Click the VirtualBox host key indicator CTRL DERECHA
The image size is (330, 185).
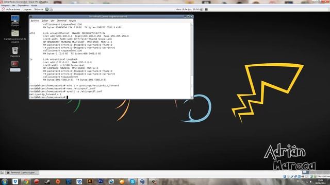(x=323, y=177)
